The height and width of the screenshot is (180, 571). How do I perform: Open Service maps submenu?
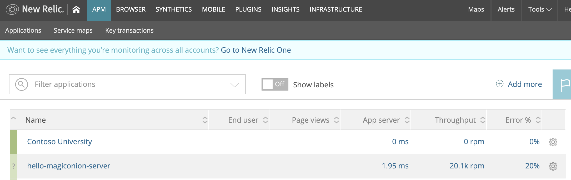click(x=73, y=31)
